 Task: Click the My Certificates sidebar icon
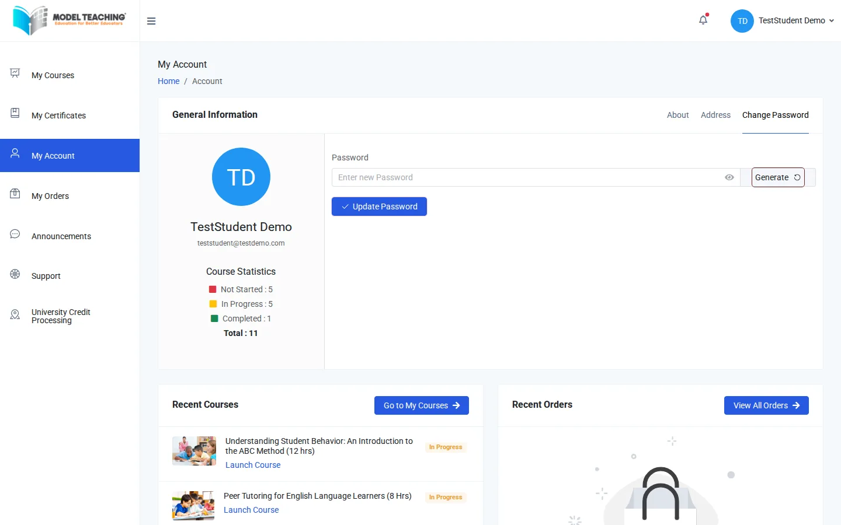tap(15, 113)
